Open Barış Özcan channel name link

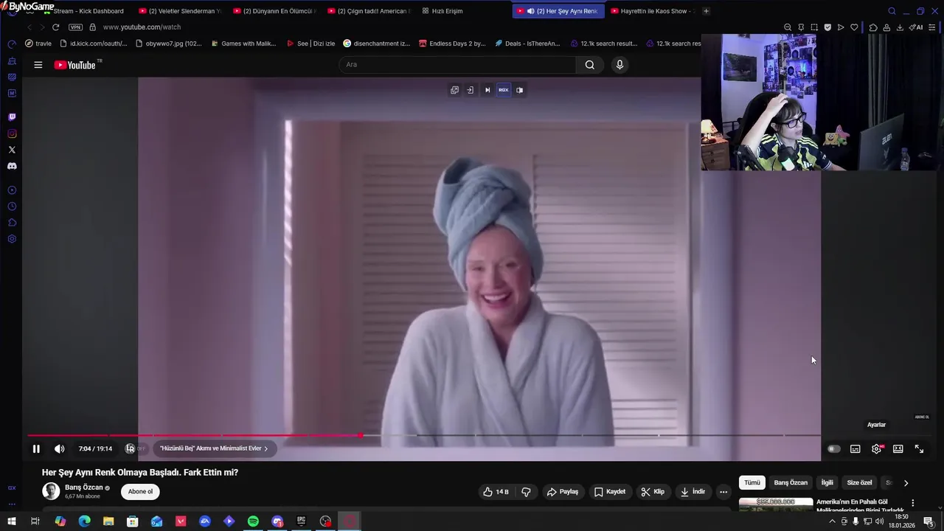click(84, 487)
